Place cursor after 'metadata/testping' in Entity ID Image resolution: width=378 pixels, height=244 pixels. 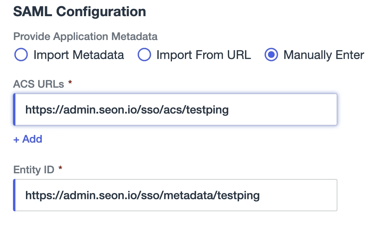(260, 195)
